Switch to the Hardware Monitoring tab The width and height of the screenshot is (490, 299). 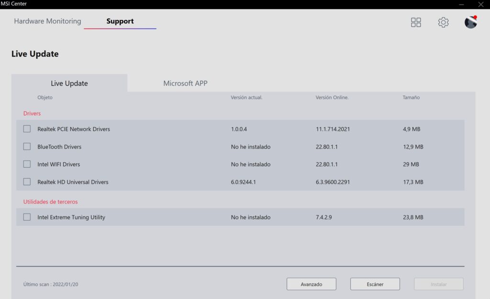point(47,21)
